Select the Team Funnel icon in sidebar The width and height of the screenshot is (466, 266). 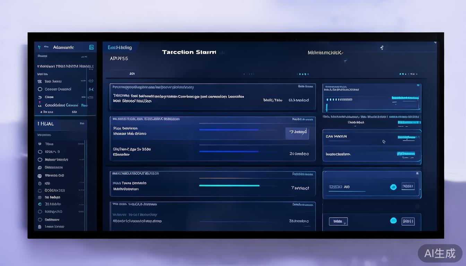(x=40, y=81)
